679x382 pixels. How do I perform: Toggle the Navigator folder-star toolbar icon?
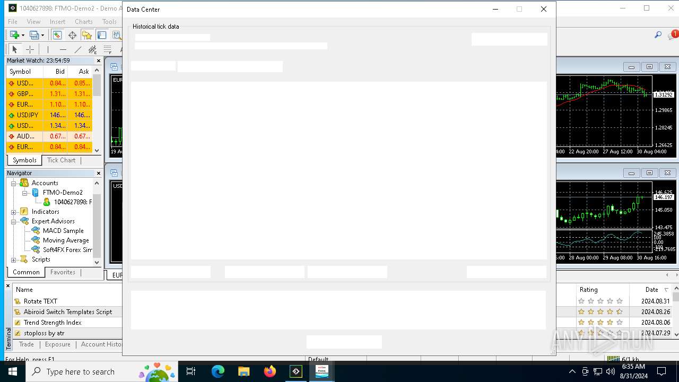coord(87,35)
